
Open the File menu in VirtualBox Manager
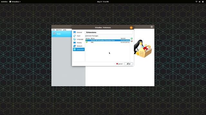click(54, 30)
